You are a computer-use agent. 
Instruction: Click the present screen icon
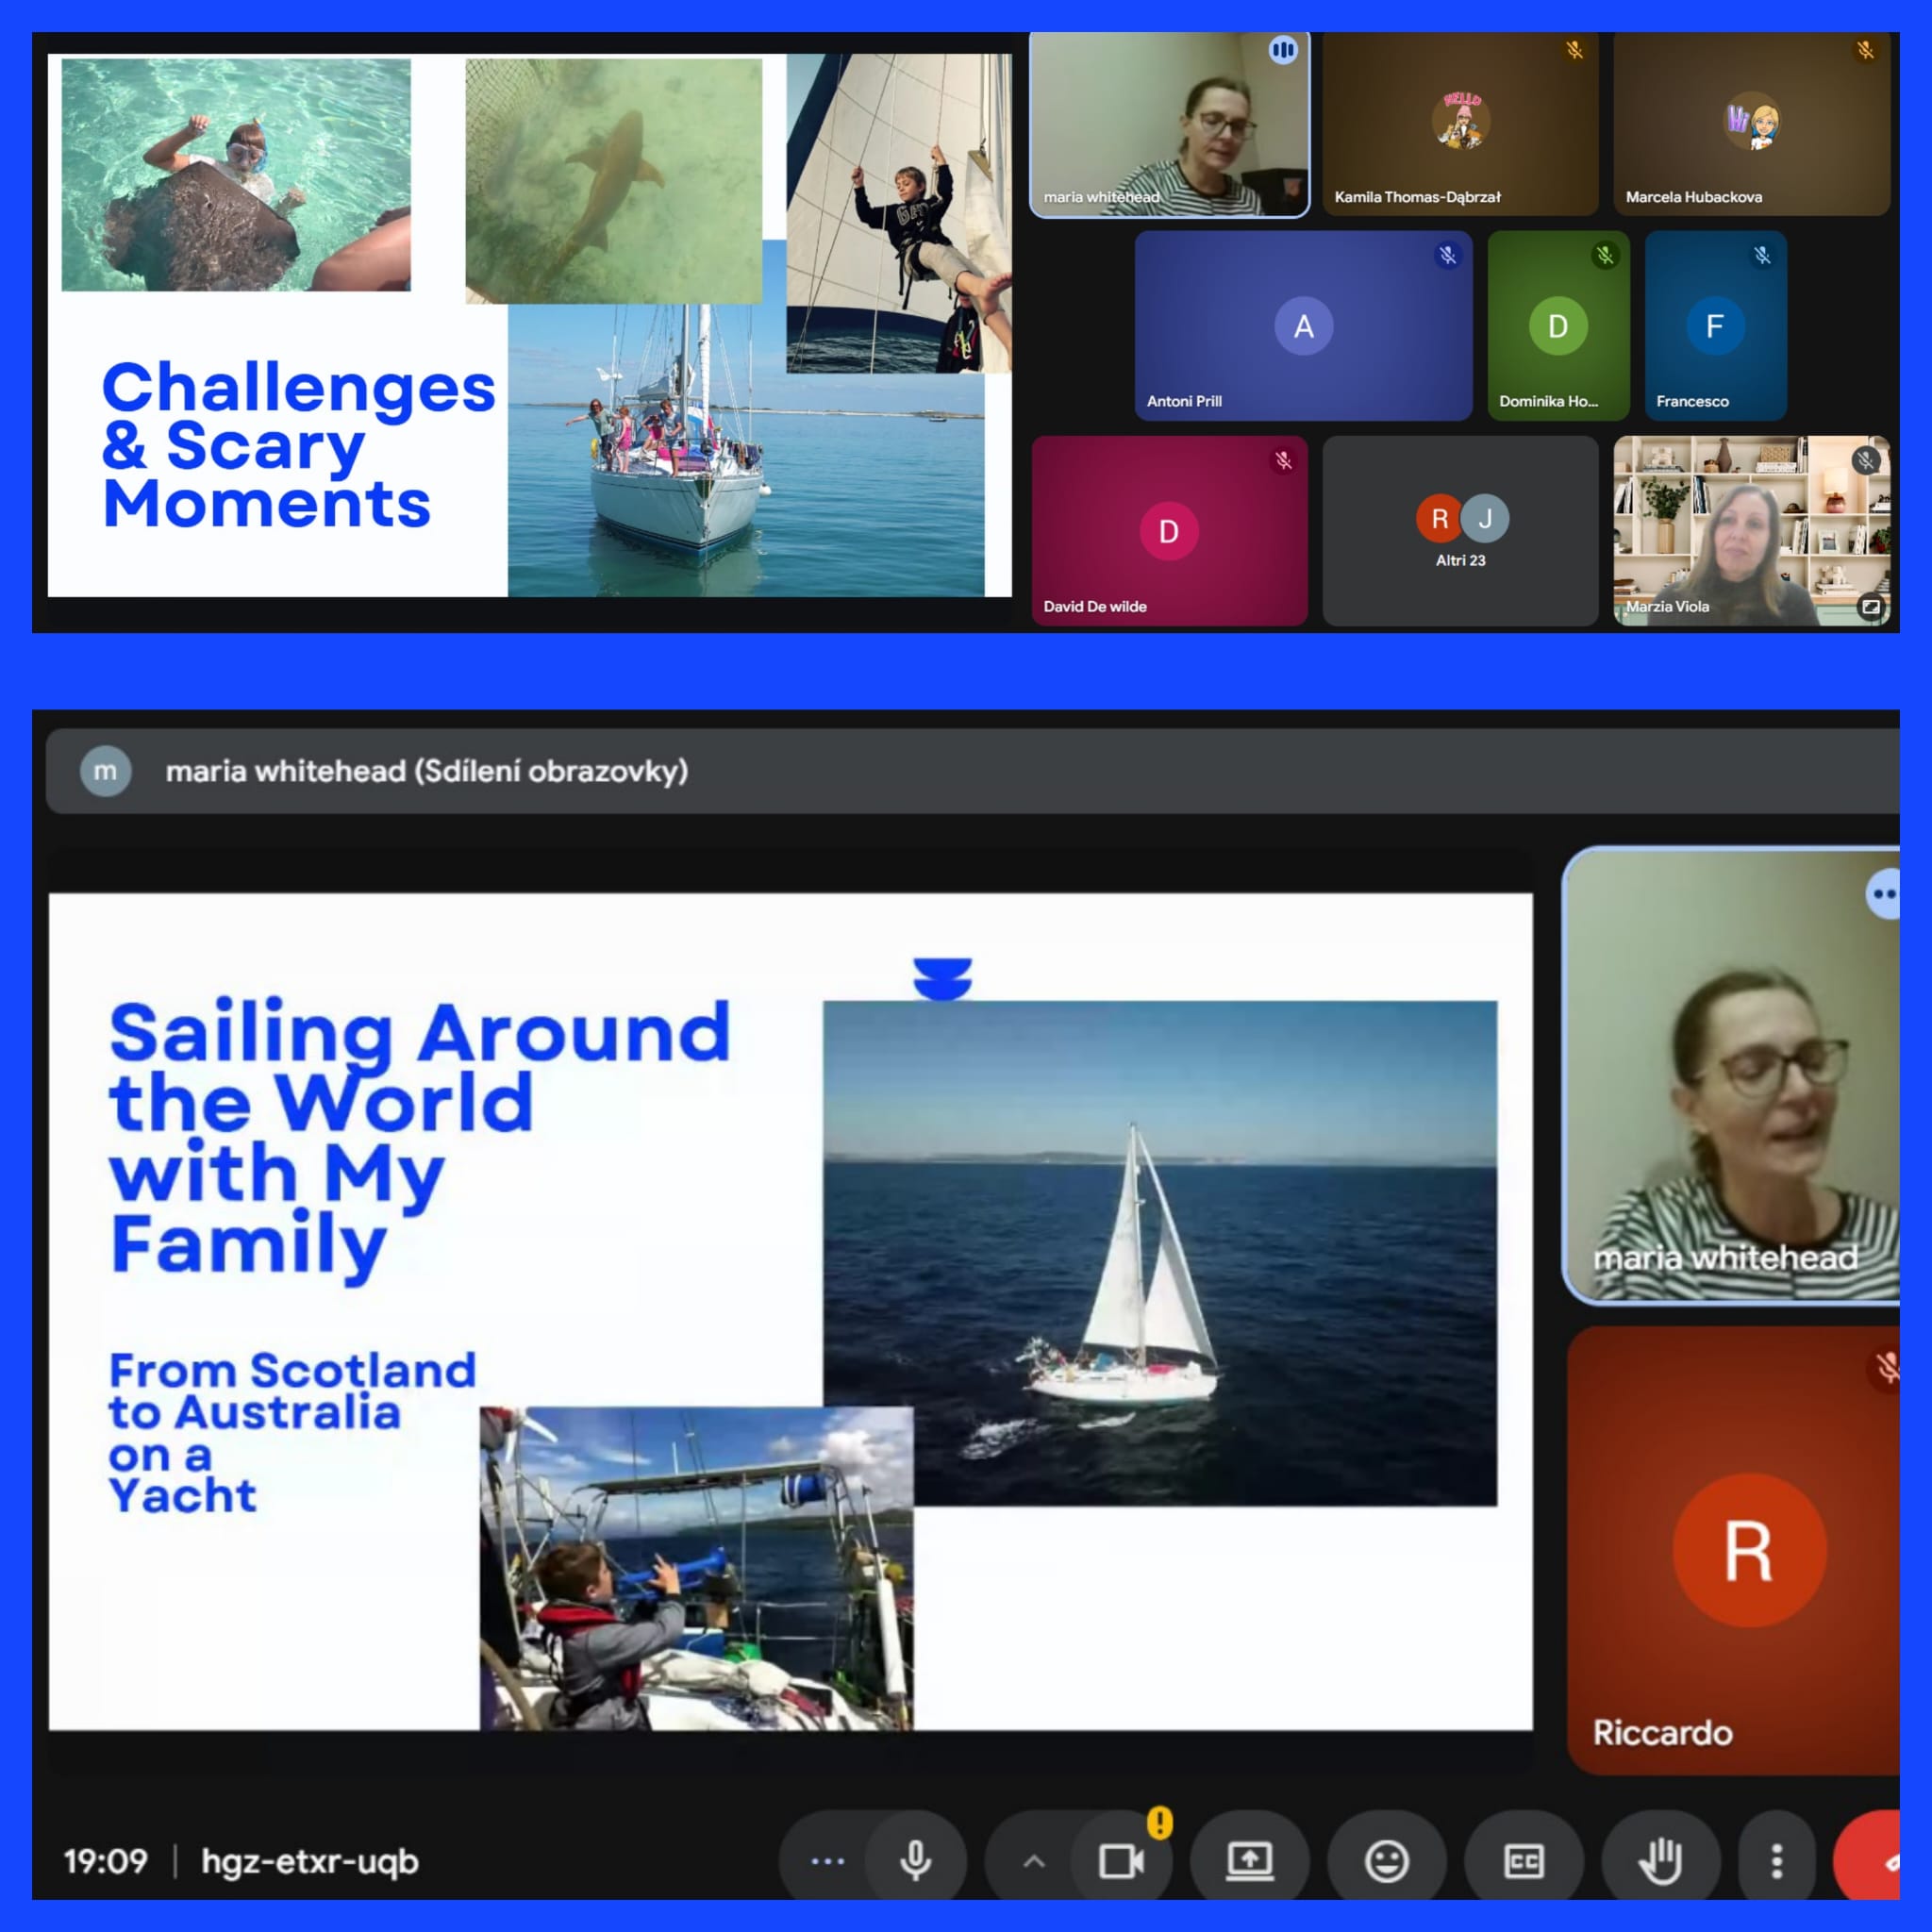point(1249,1861)
